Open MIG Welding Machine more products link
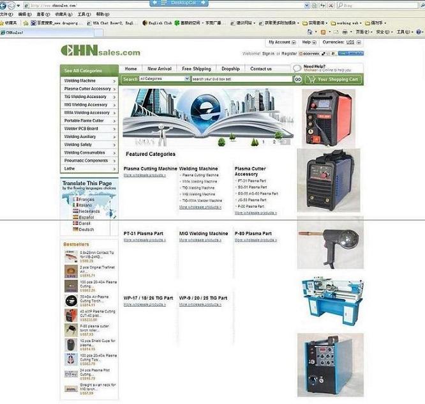 [x=200, y=240]
